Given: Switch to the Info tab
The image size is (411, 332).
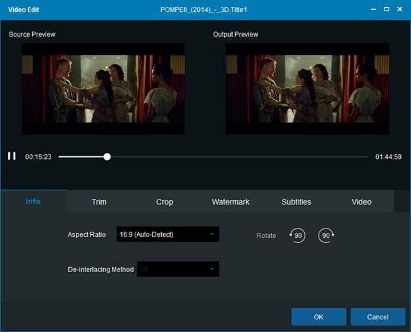Looking at the screenshot, I should coord(33,201).
